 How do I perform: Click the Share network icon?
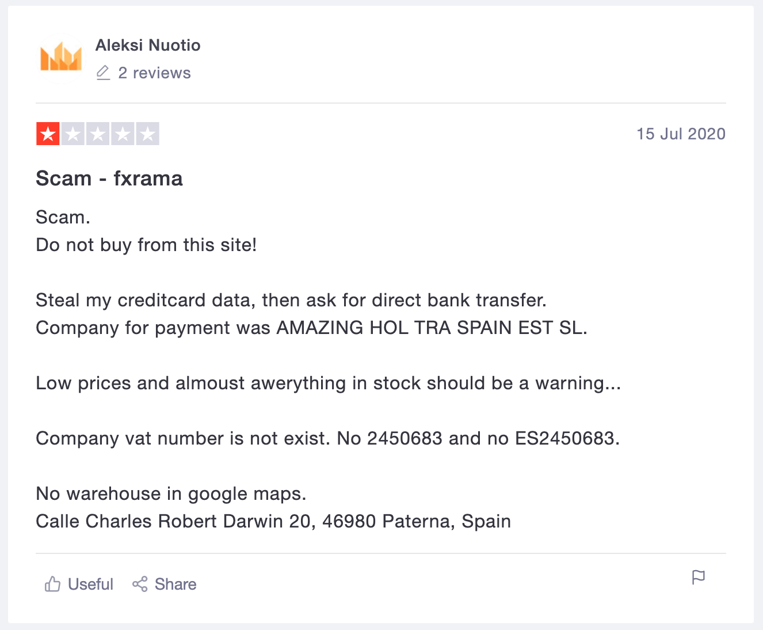click(140, 584)
